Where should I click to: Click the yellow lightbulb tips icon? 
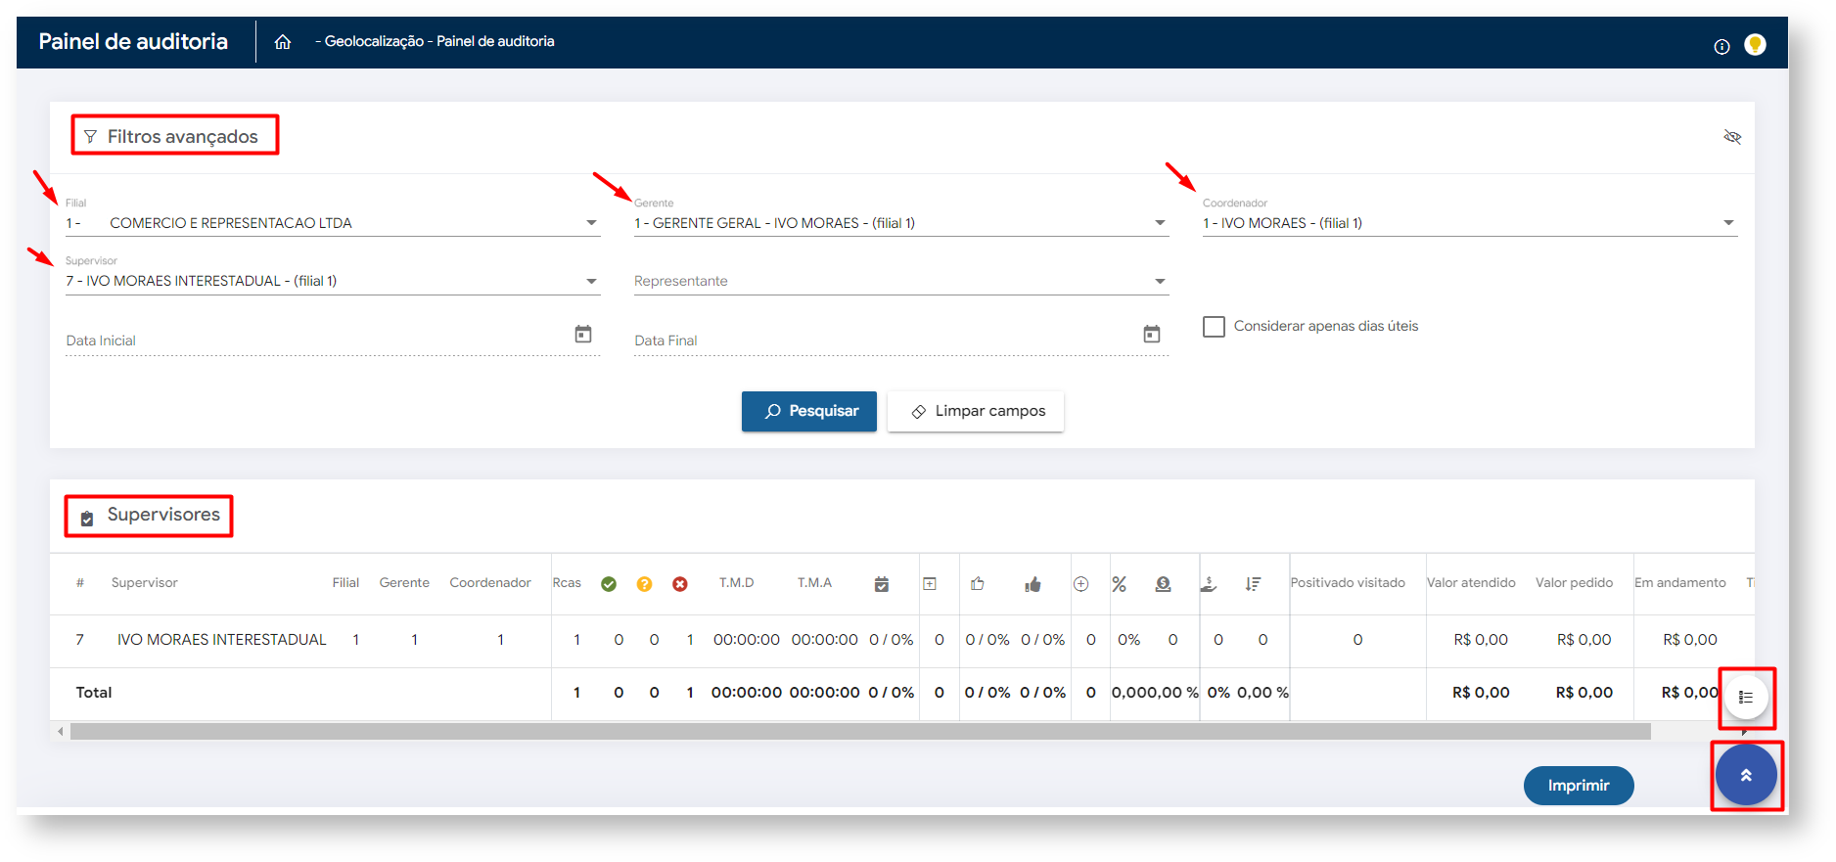(x=1755, y=44)
